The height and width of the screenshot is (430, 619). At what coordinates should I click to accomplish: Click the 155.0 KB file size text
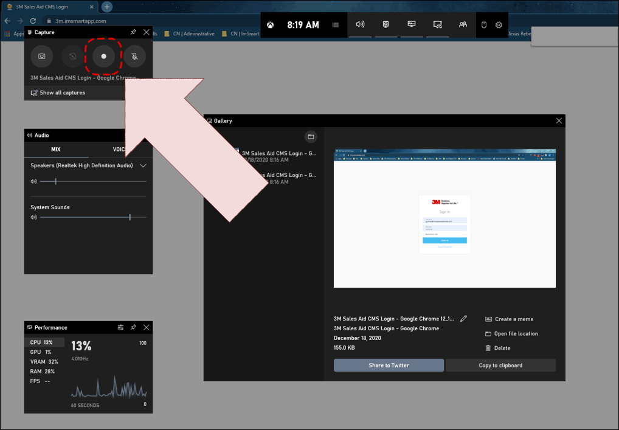point(344,348)
